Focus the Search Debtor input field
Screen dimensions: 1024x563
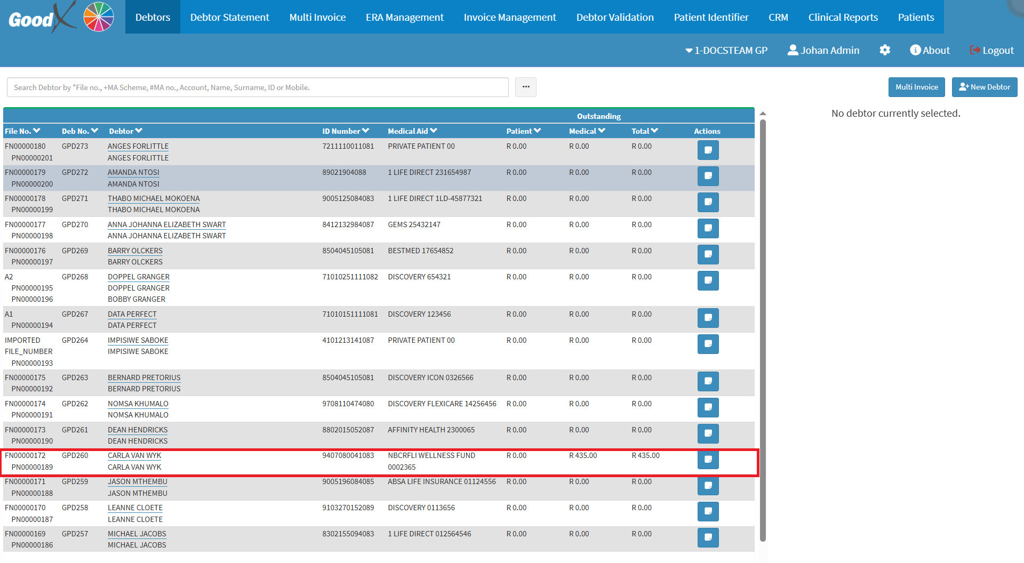point(257,87)
